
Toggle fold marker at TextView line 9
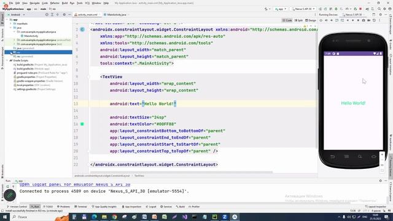pos(88,77)
